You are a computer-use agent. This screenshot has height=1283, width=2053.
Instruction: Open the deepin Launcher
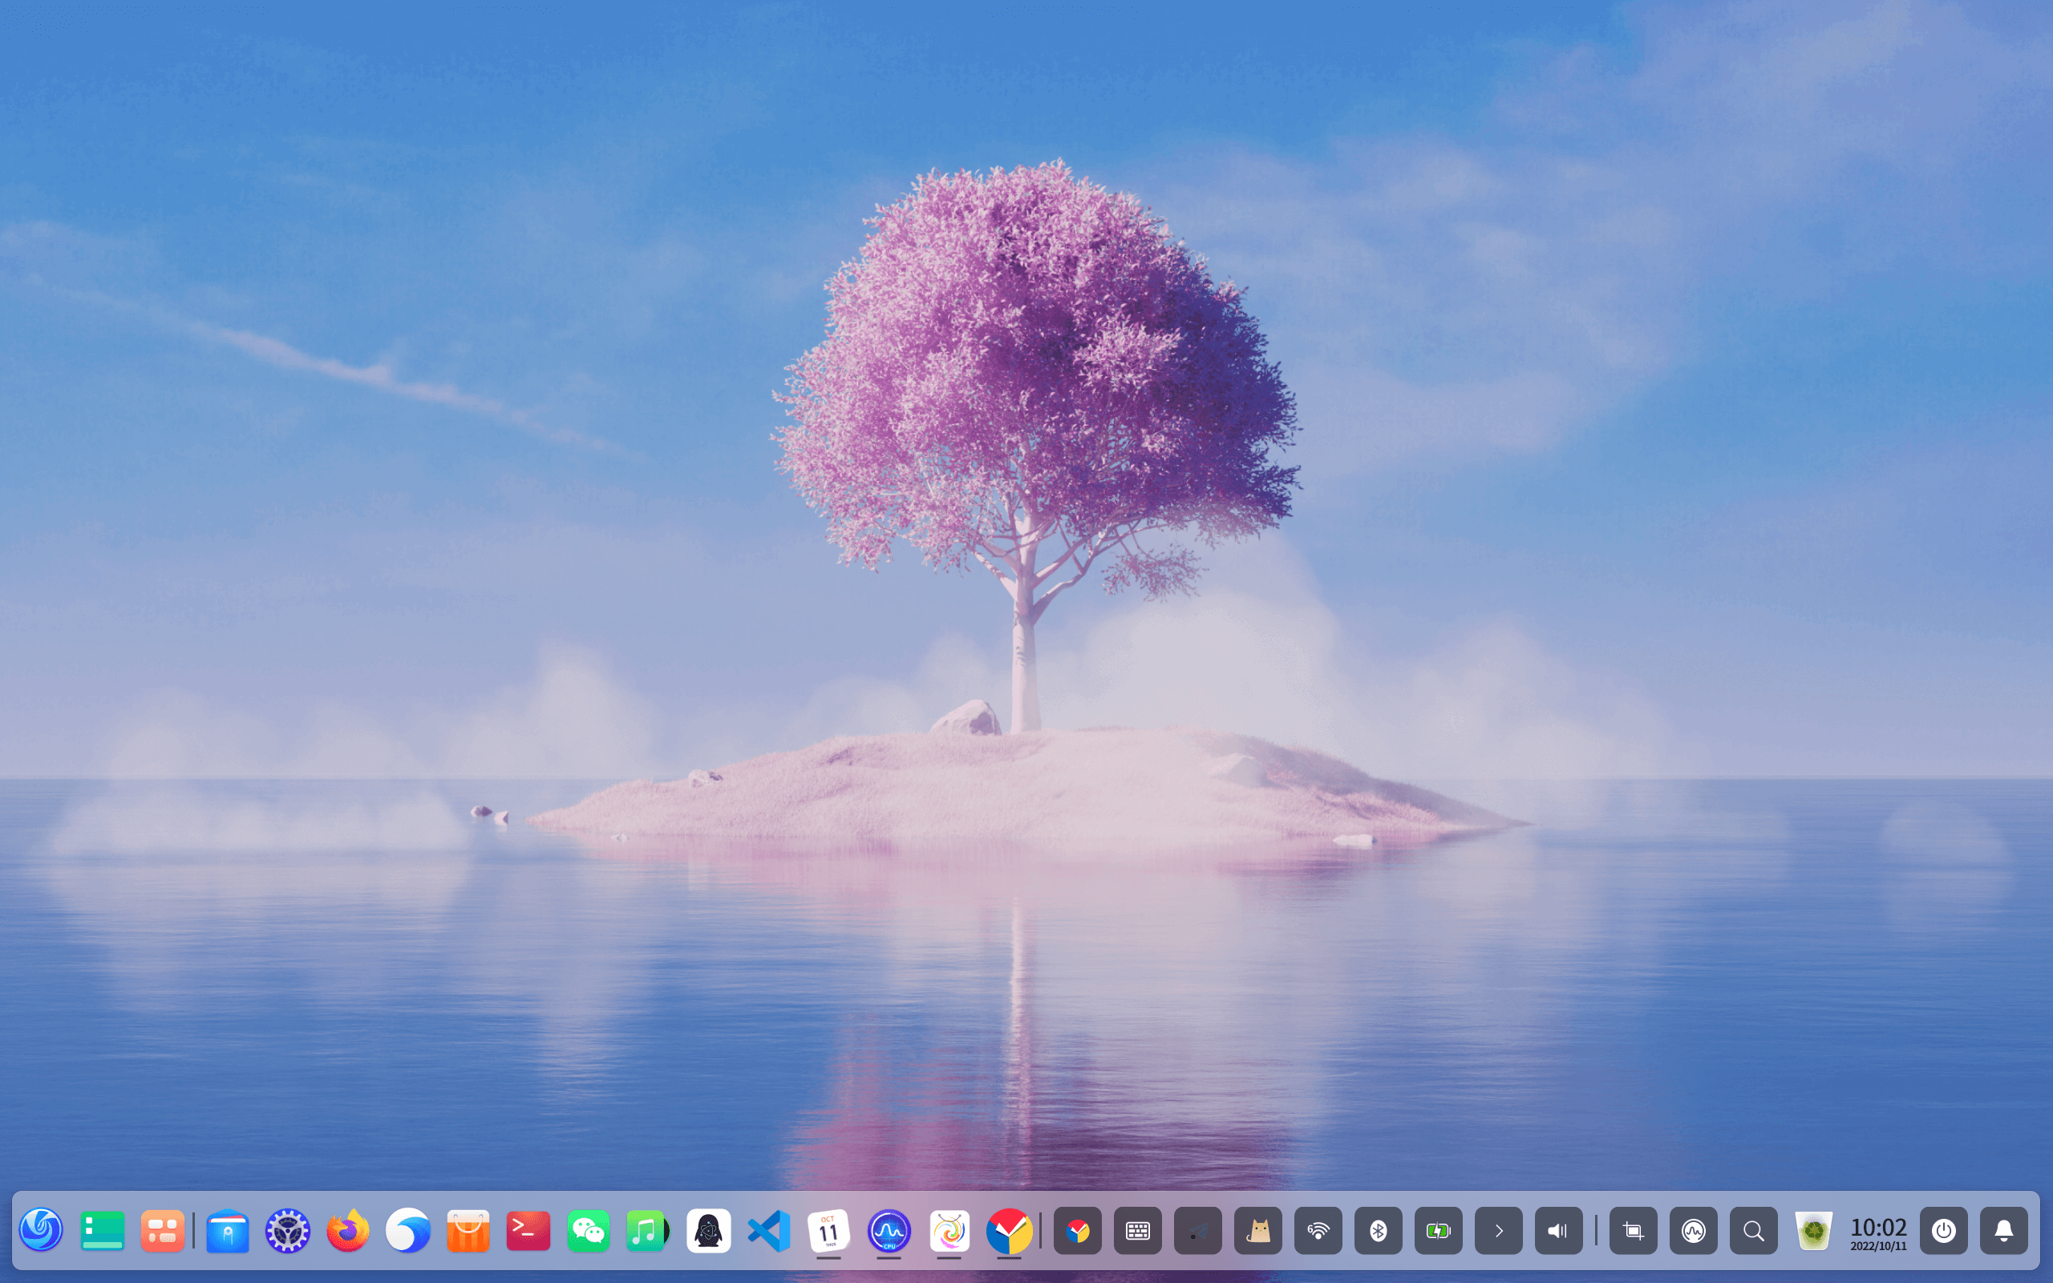pos(41,1230)
